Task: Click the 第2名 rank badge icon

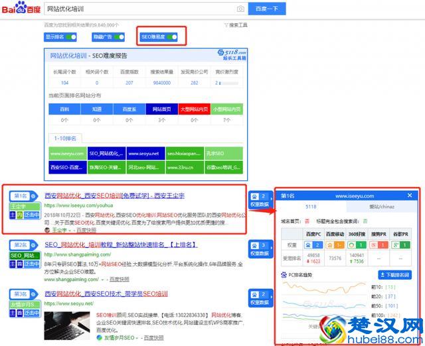Action: pyautogui.click(x=33, y=245)
